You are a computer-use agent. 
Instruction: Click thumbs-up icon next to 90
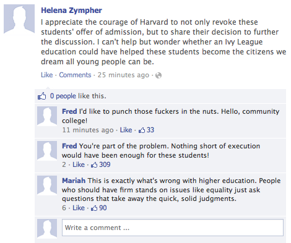pos(94,208)
